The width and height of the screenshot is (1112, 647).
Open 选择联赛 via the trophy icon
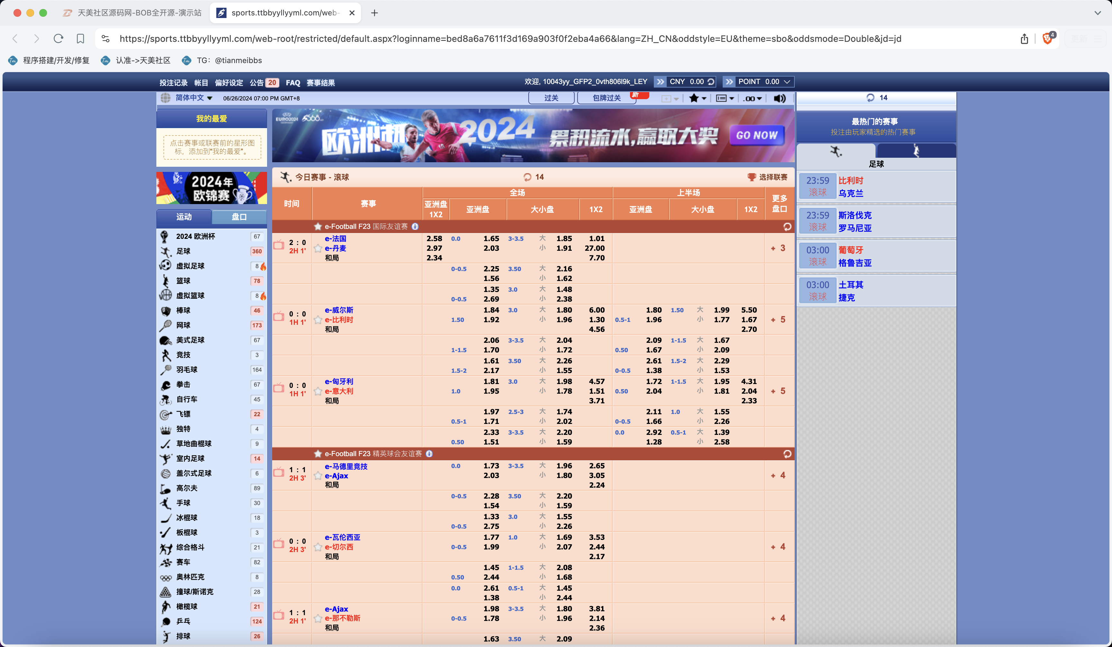click(752, 177)
